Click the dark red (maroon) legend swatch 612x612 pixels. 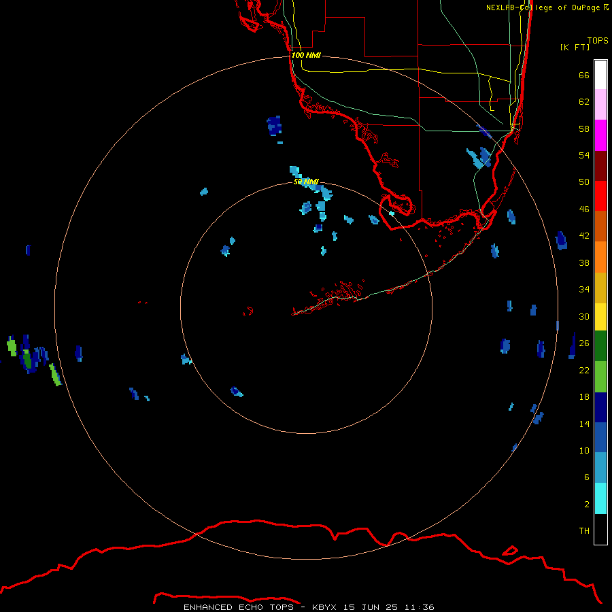coord(600,166)
